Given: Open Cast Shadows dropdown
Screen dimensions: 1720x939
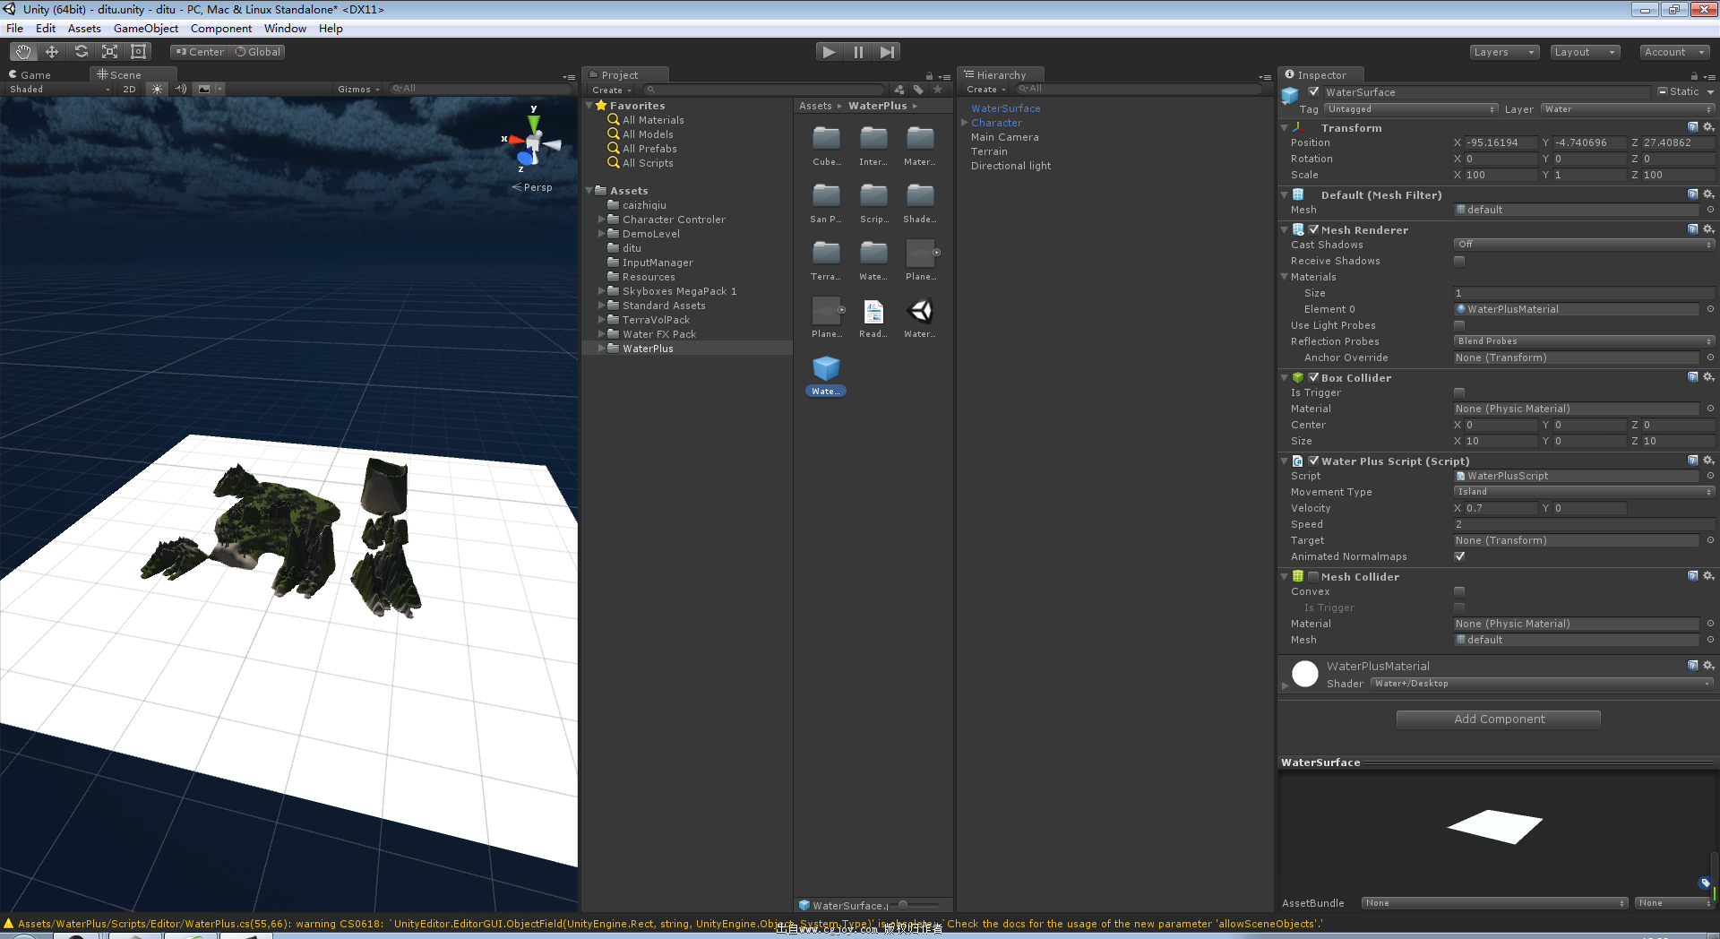Looking at the screenshot, I should click(x=1584, y=245).
